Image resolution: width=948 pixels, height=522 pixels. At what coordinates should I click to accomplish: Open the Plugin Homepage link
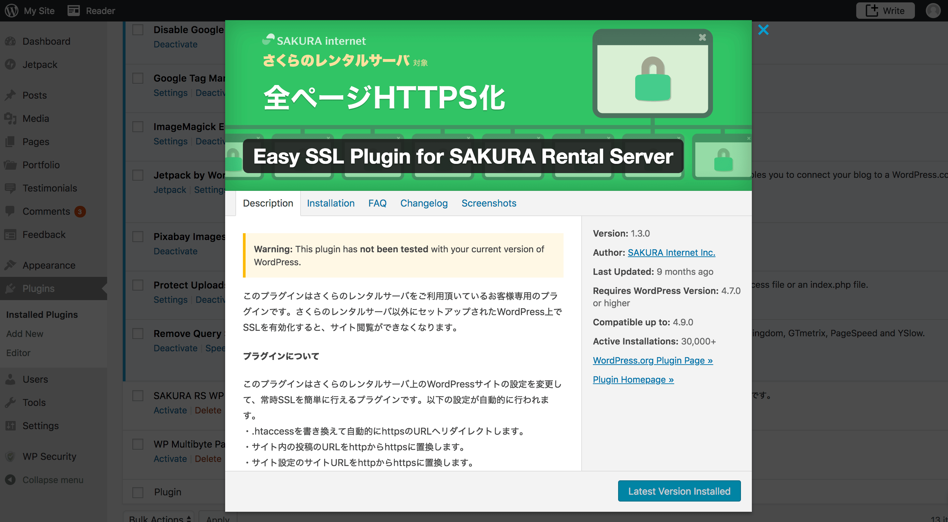tap(633, 379)
